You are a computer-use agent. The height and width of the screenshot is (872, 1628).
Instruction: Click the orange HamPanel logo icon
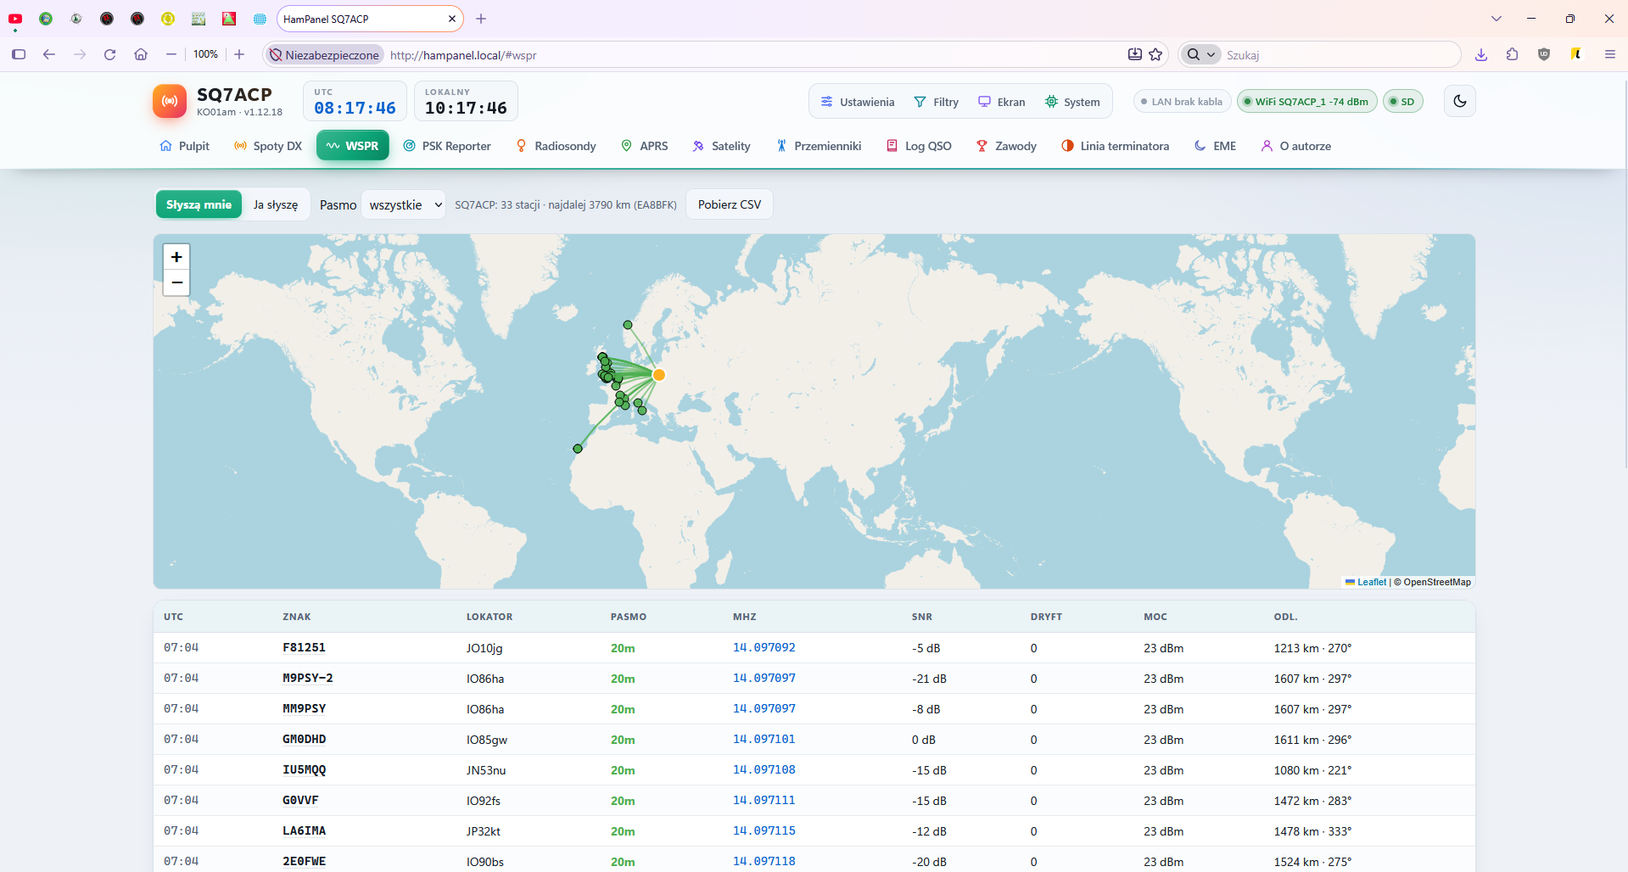(x=170, y=101)
